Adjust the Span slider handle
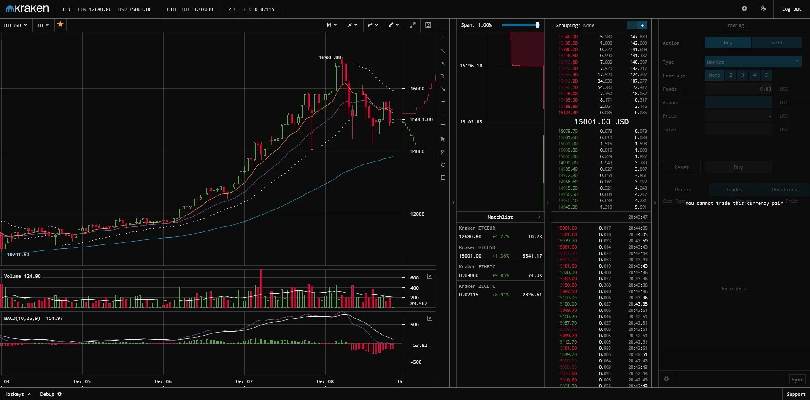This screenshot has width=810, height=400. pyautogui.click(x=537, y=25)
